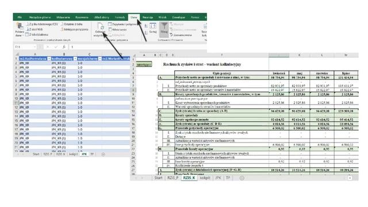Expand the Name Box dropdown arrow

34,47
